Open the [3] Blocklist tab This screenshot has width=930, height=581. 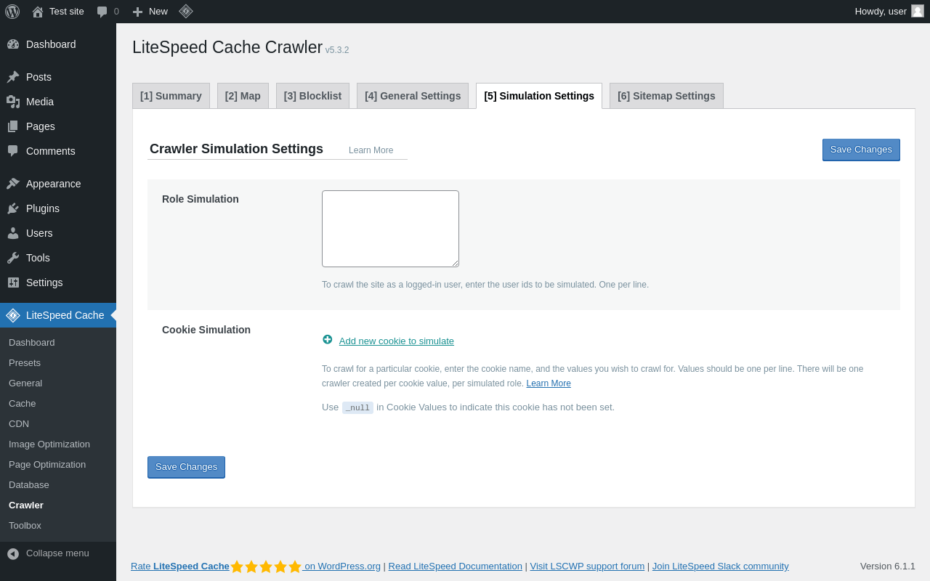(312, 96)
